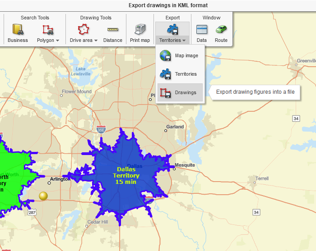The height and width of the screenshot is (251, 316).
Task: Choose Drawings from the Export menu
Action: [x=180, y=92]
